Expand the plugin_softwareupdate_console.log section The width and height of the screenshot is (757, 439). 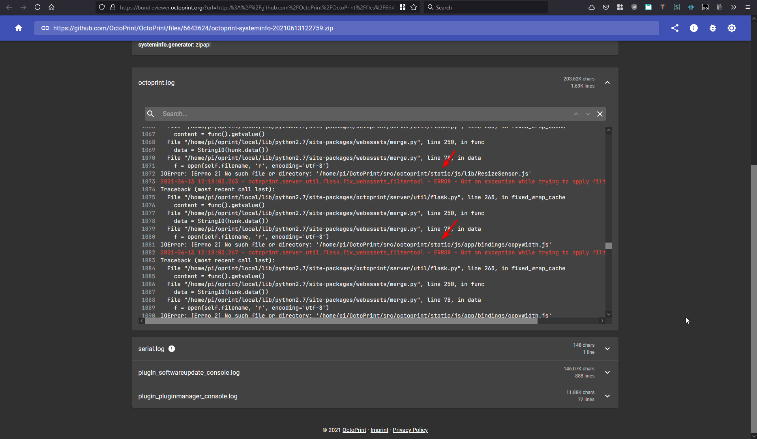click(x=607, y=372)
